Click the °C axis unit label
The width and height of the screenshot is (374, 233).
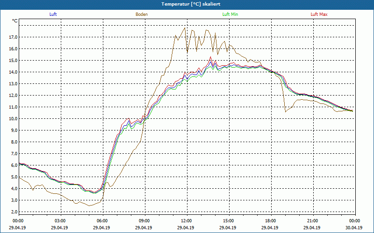[15, 21]
